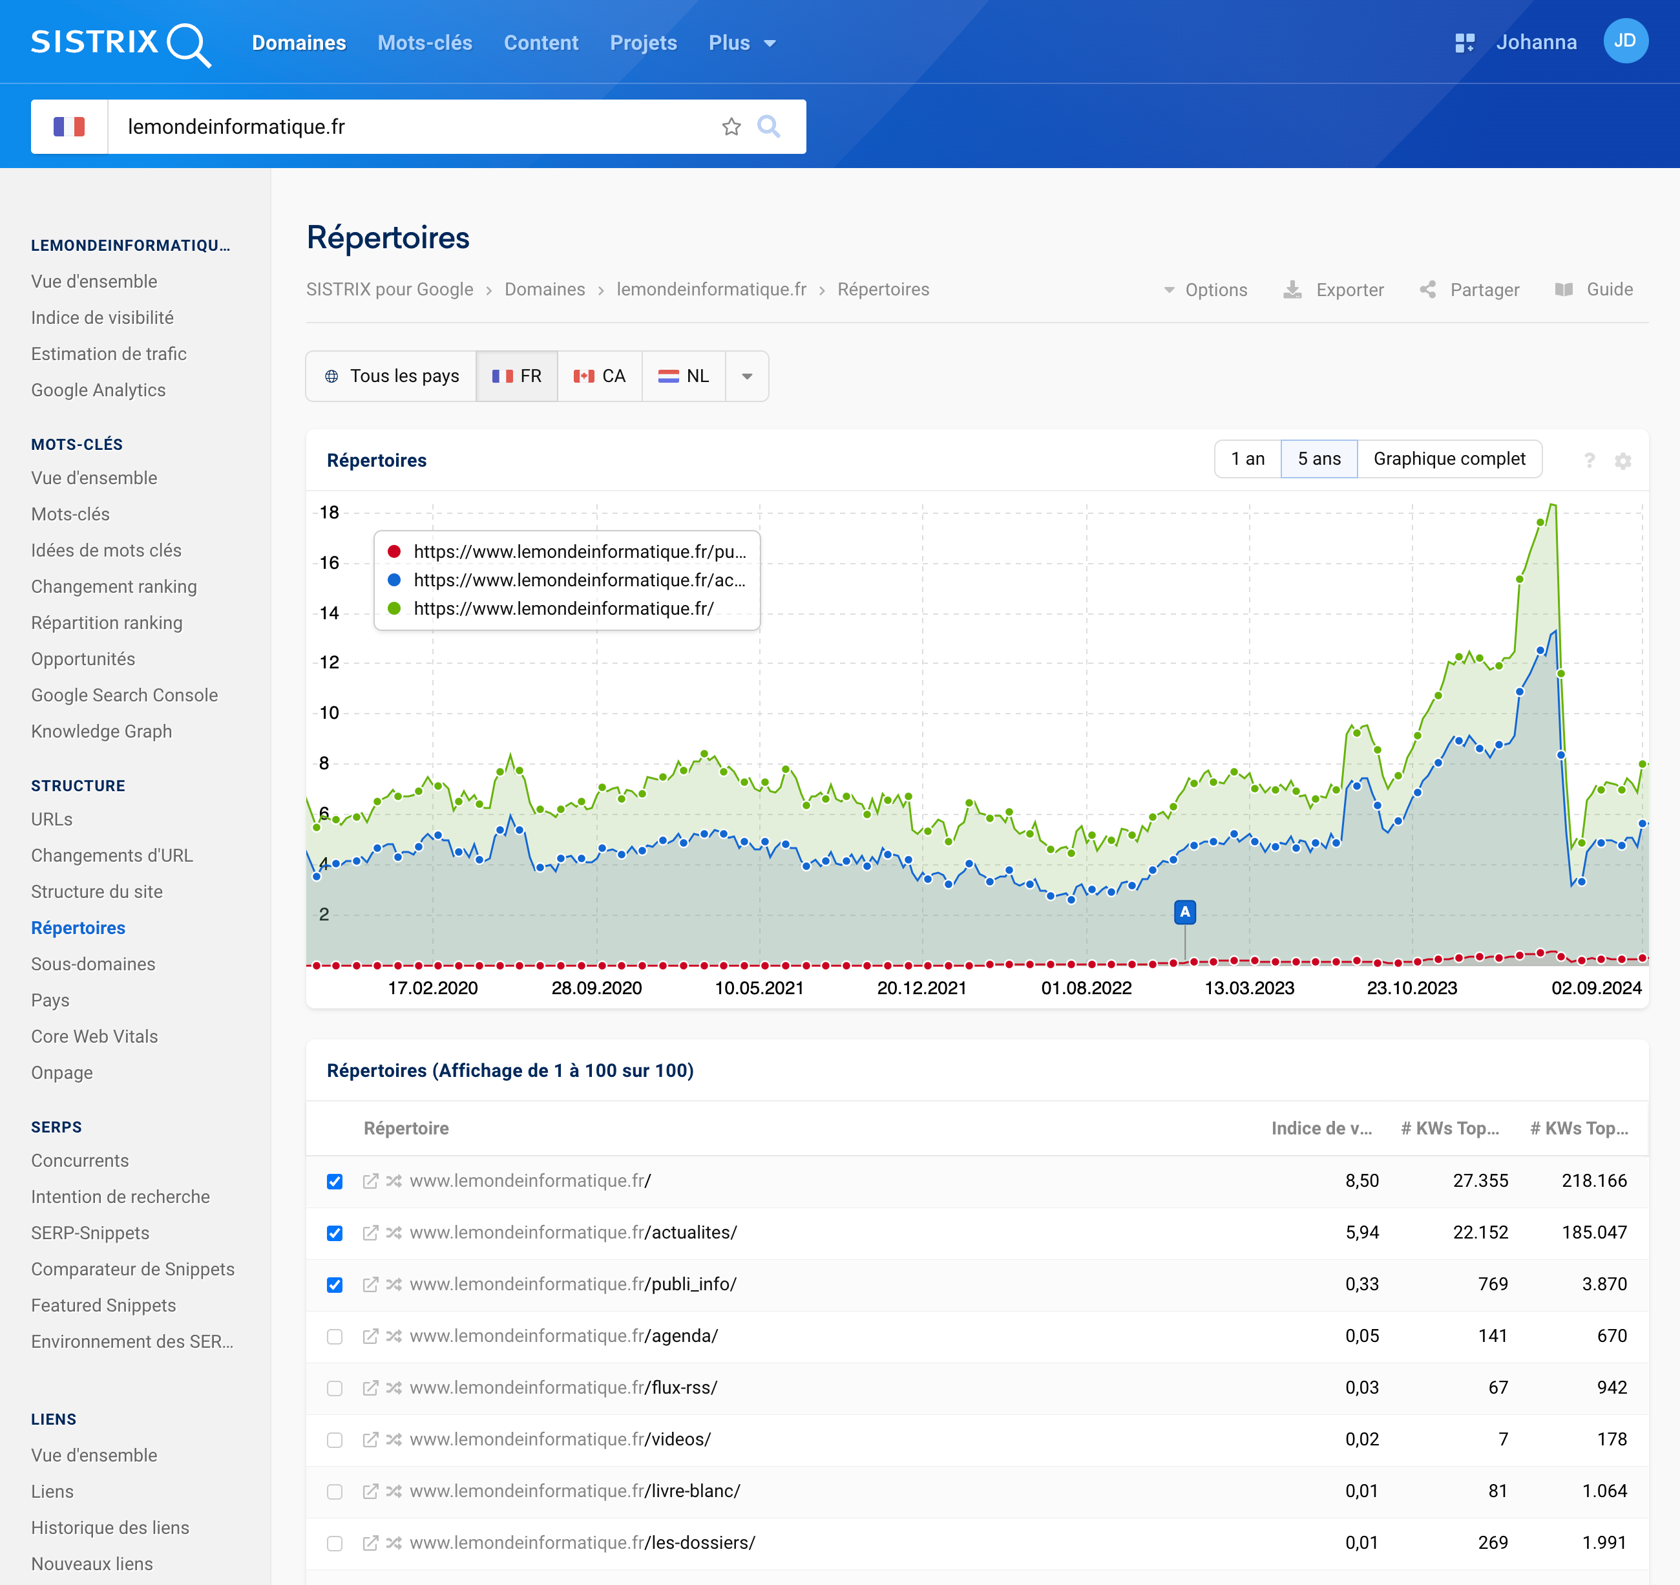Toggle green root domain legend entry
Screen dimensions: 1680x1585
(x=550, y=609)
